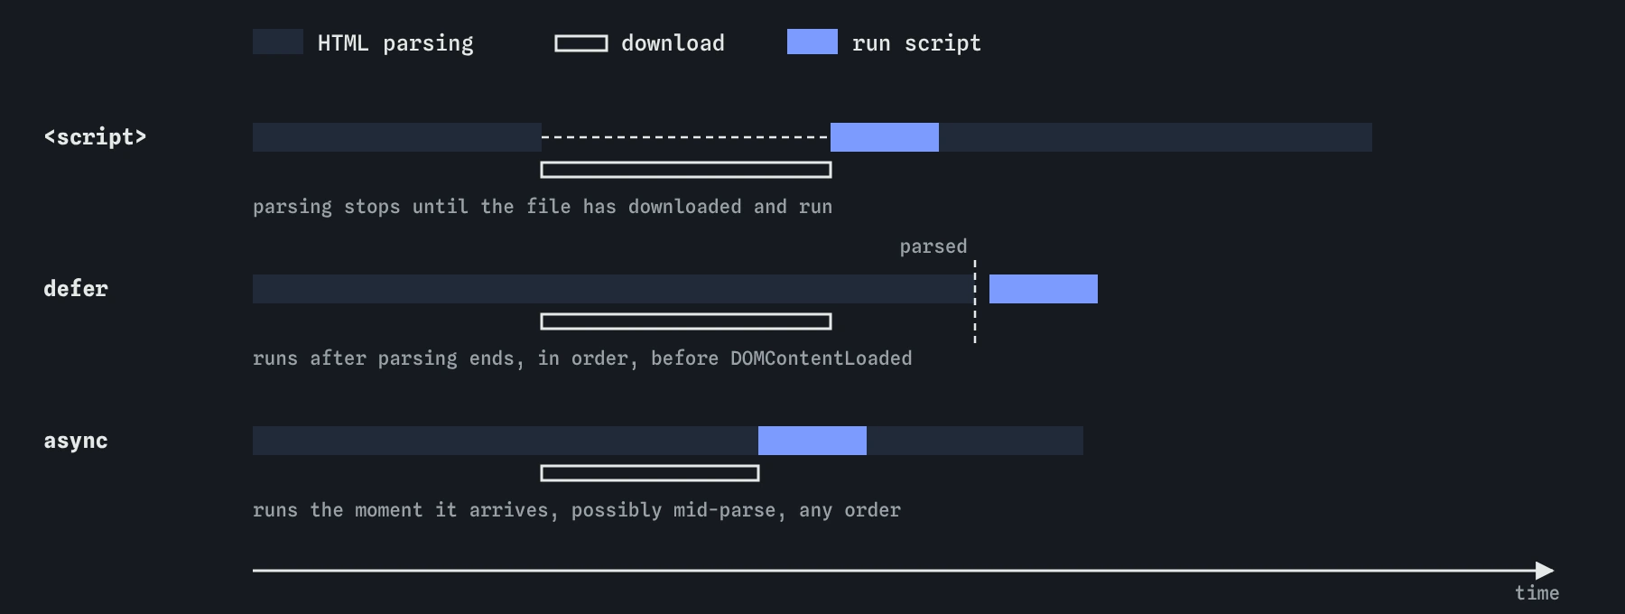Image resolution: width=1625 pixels, height=614 pixels.
Task: Select the 'defer' row label
Action: click(x=76, y=289)
